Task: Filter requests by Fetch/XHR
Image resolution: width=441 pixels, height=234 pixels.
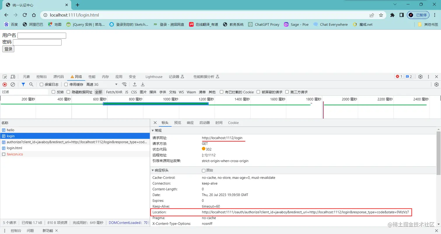Action: 114,92
